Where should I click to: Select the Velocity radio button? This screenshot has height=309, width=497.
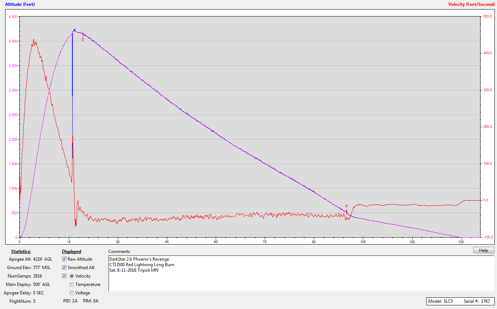[x=72, y=276]
